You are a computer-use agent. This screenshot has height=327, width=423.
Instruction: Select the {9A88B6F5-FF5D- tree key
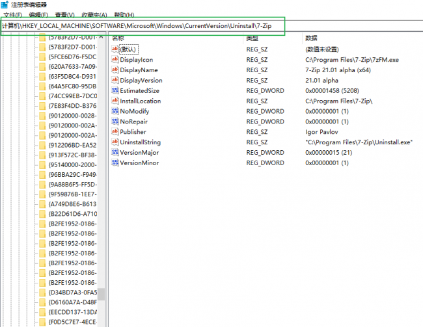tap(73, 185)
